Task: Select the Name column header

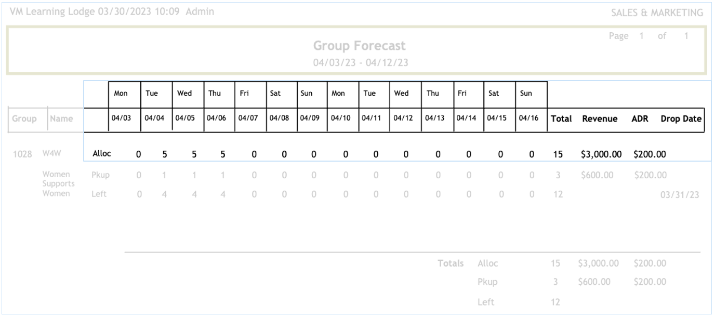Action: tap(61, 119)
